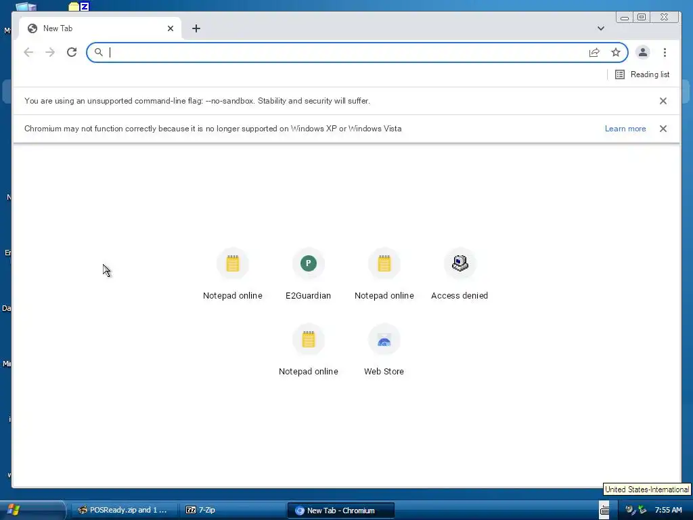Switch to 7-Zip taskbar window

coord(233,510)
